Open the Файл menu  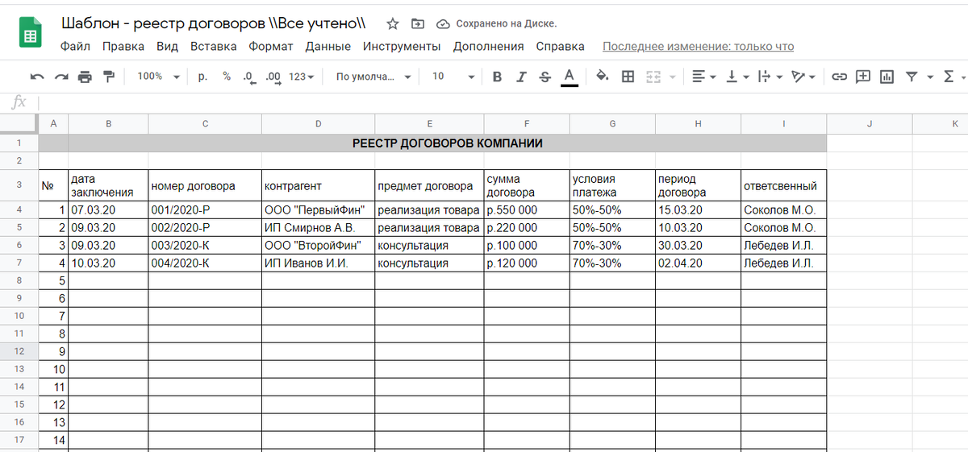[x=75, y=47]
